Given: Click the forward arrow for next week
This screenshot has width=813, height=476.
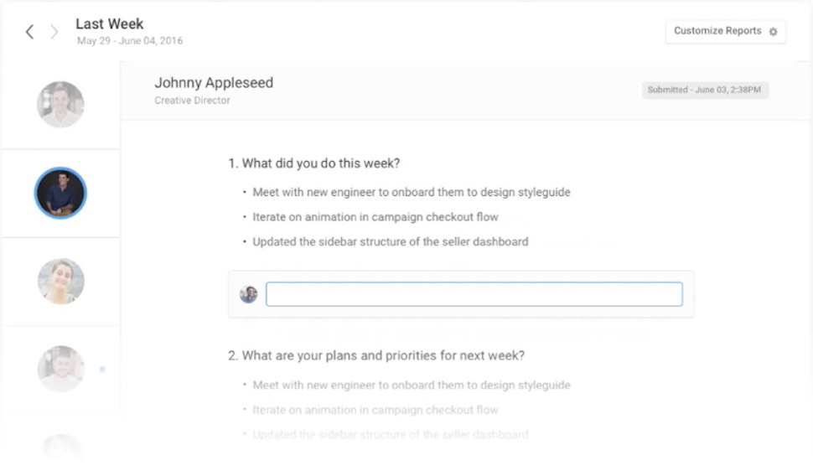Looking at the screenshot, I should tap(54, 32).
